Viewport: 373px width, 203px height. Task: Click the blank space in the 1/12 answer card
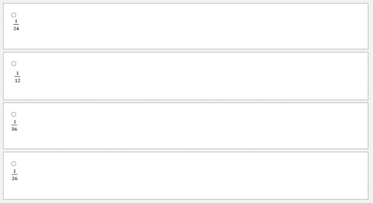point(186,76)
